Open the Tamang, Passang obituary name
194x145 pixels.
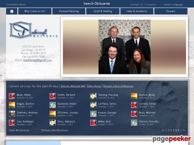point(108,95)
